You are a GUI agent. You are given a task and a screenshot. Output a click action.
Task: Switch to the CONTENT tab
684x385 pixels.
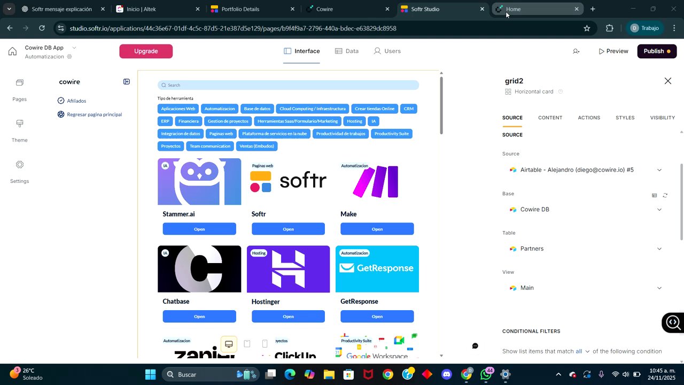click(550, 118)
